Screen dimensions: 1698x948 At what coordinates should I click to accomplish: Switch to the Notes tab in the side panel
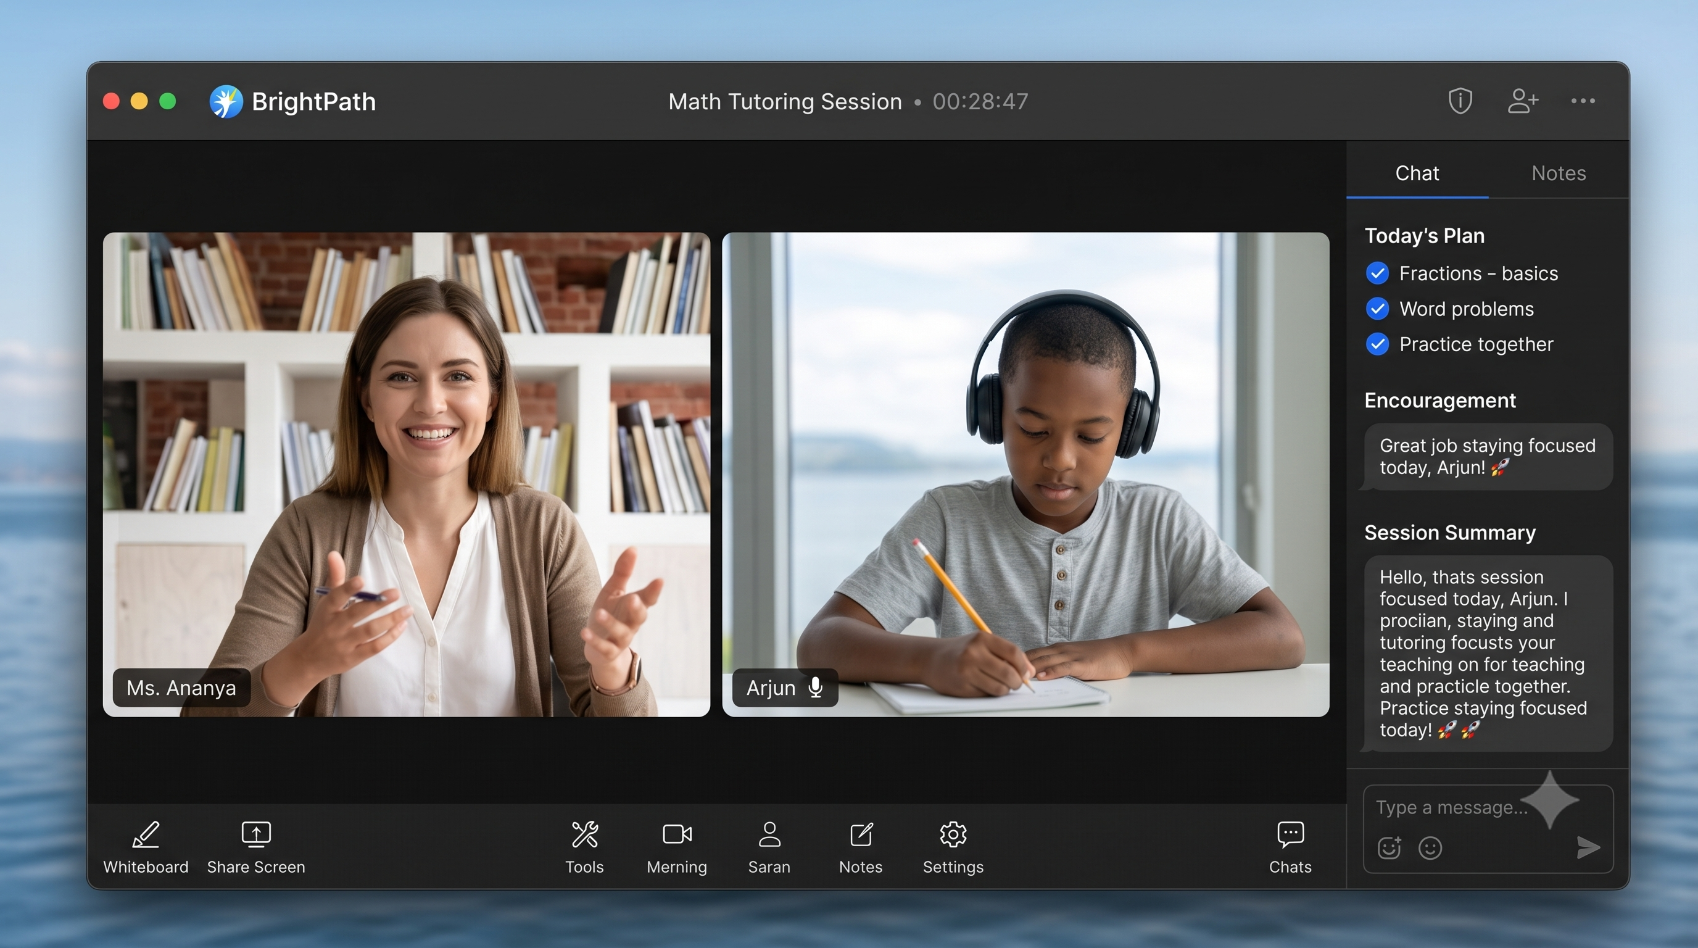click(1559, 173)
